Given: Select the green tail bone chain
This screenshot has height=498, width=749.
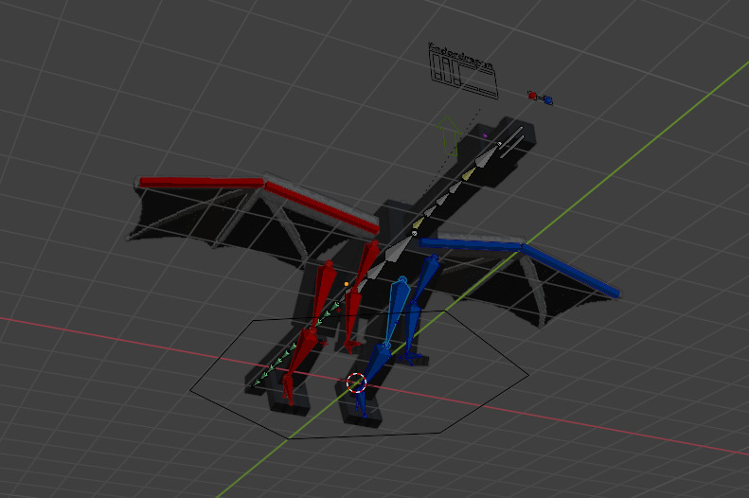Looking at the screenshot, I should (x=297, y=342).
